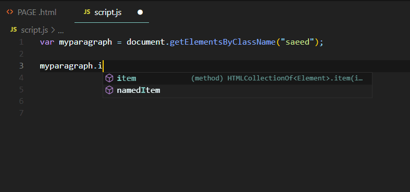Place cursor in myparagraph.i on line 3
The image size is (410, 192).
[71, 66]
